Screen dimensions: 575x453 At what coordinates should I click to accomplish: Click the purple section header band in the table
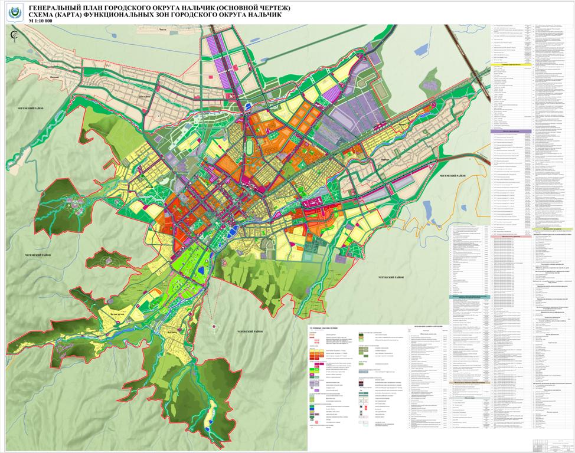(x=511, y=130)
